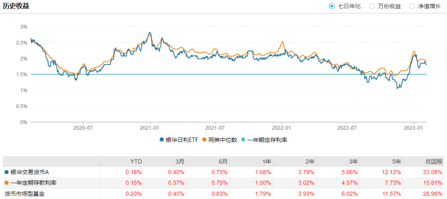Select the 万份收益 radio option

point(372,6)
